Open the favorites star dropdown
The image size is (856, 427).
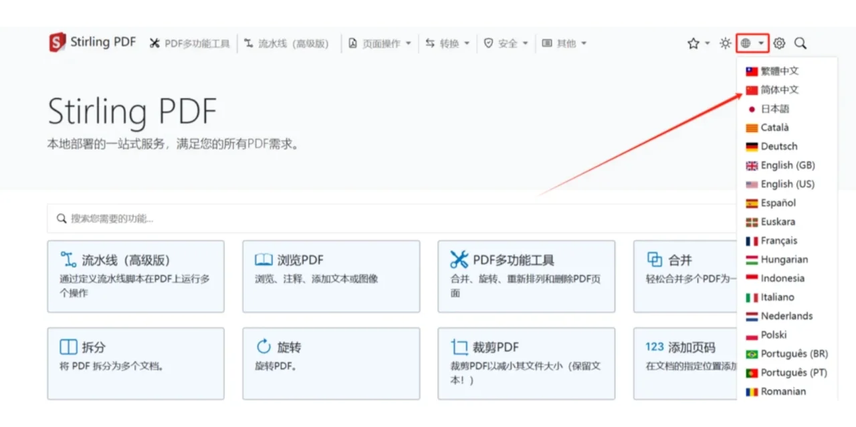tap(698, 43)
